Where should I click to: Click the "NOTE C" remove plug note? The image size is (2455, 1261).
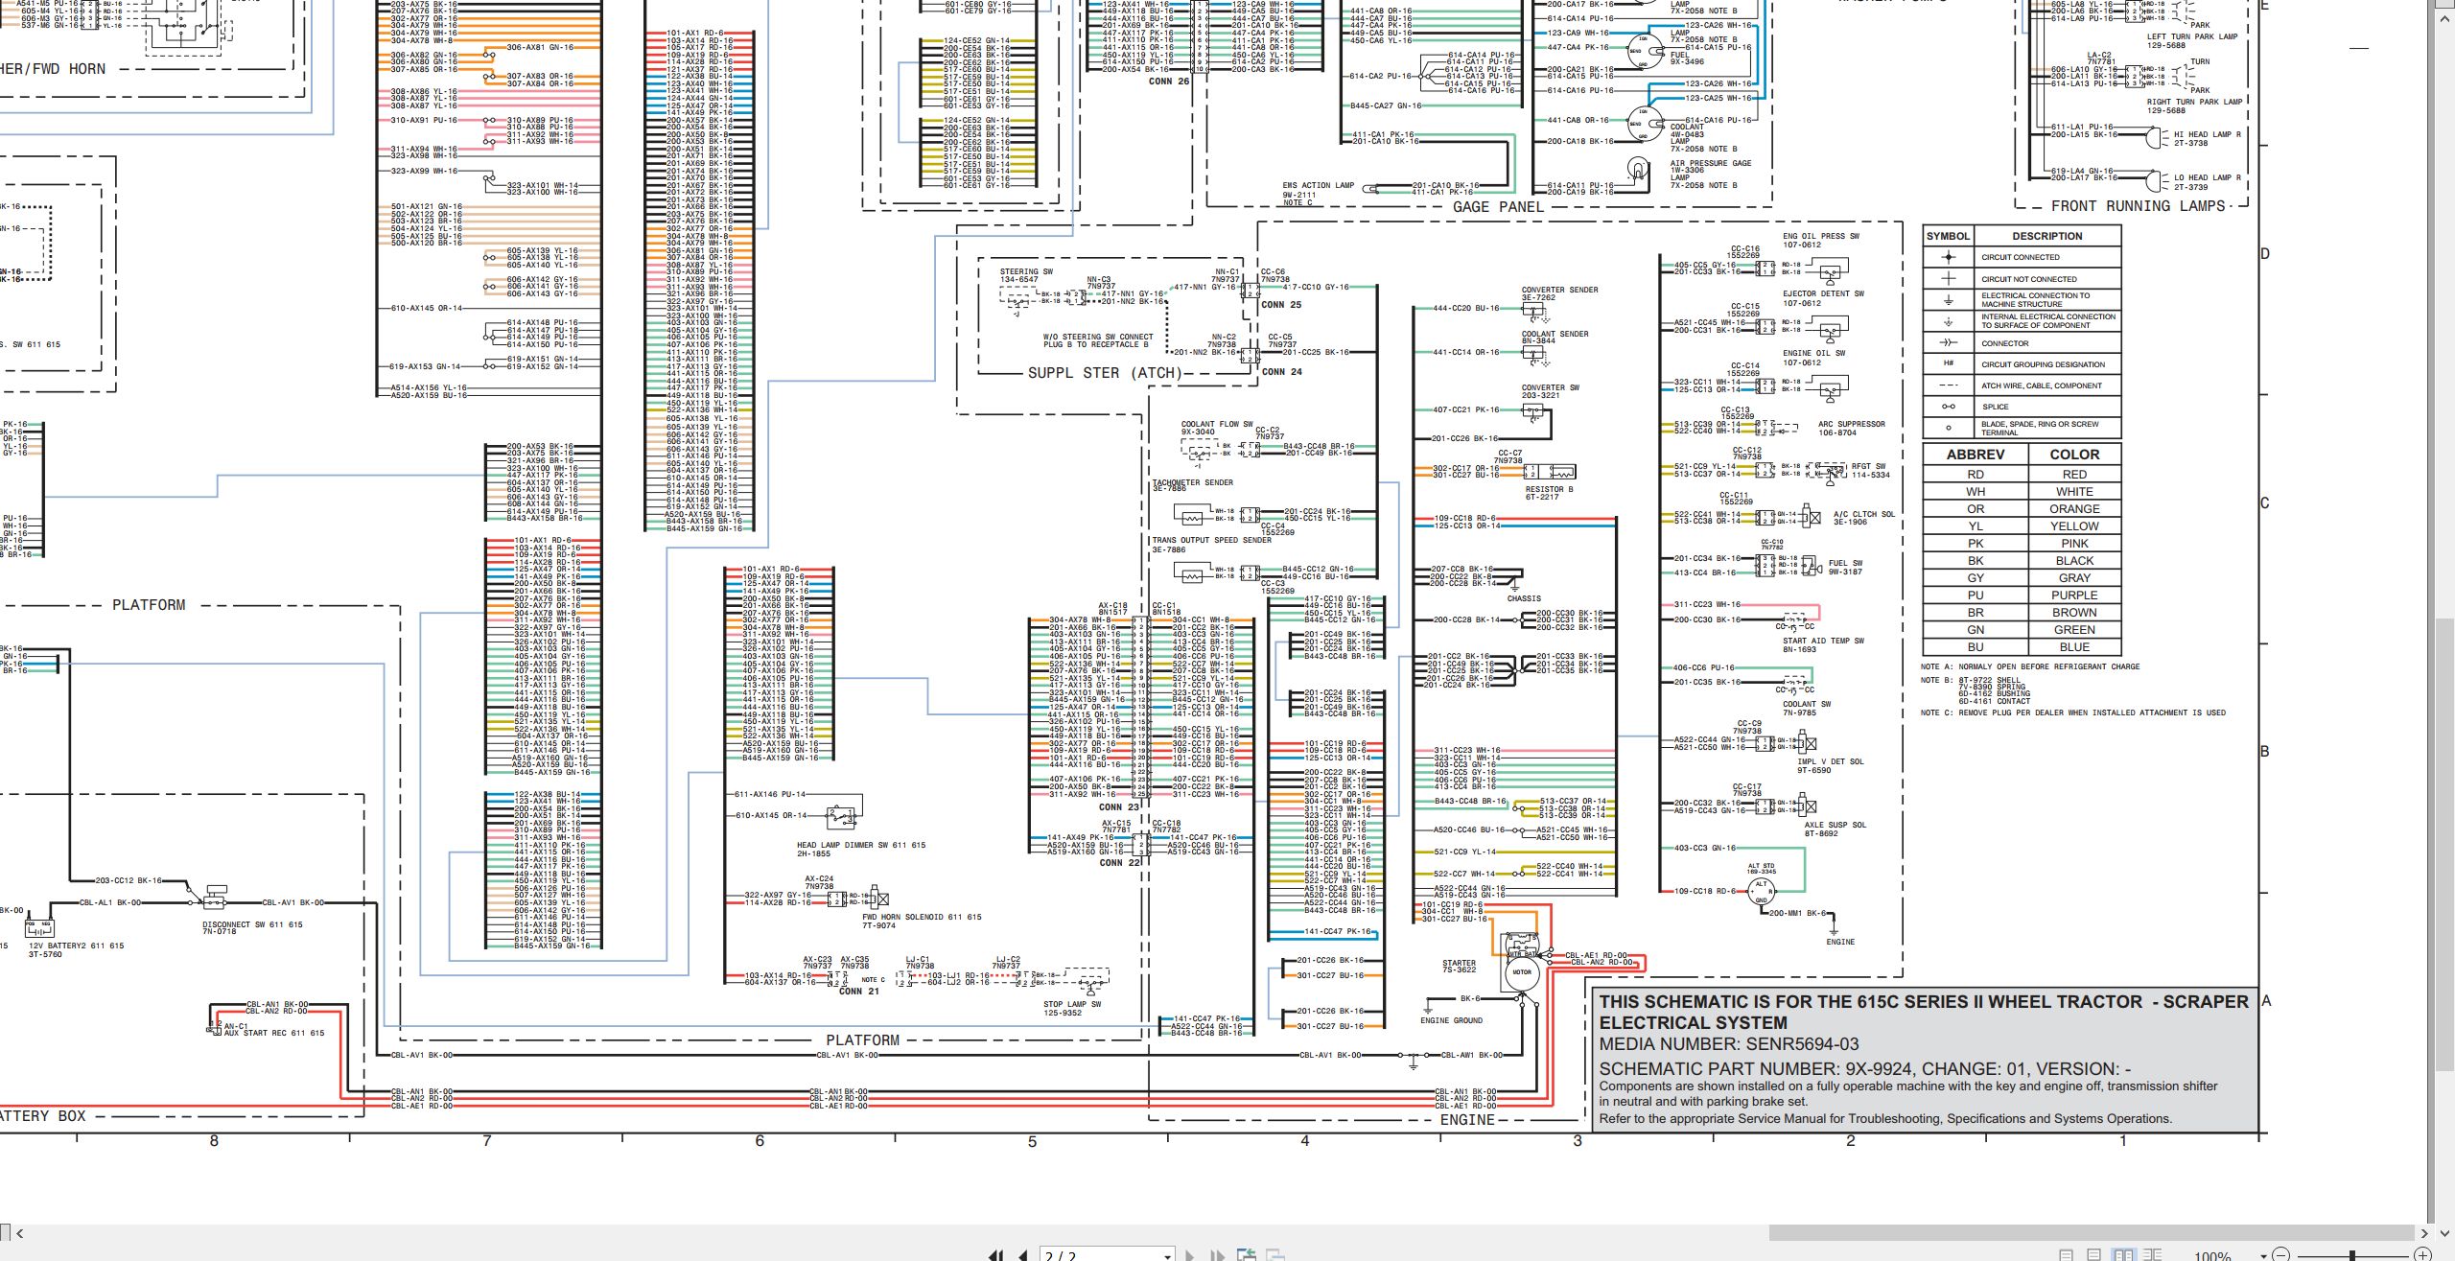[2073, 712]
